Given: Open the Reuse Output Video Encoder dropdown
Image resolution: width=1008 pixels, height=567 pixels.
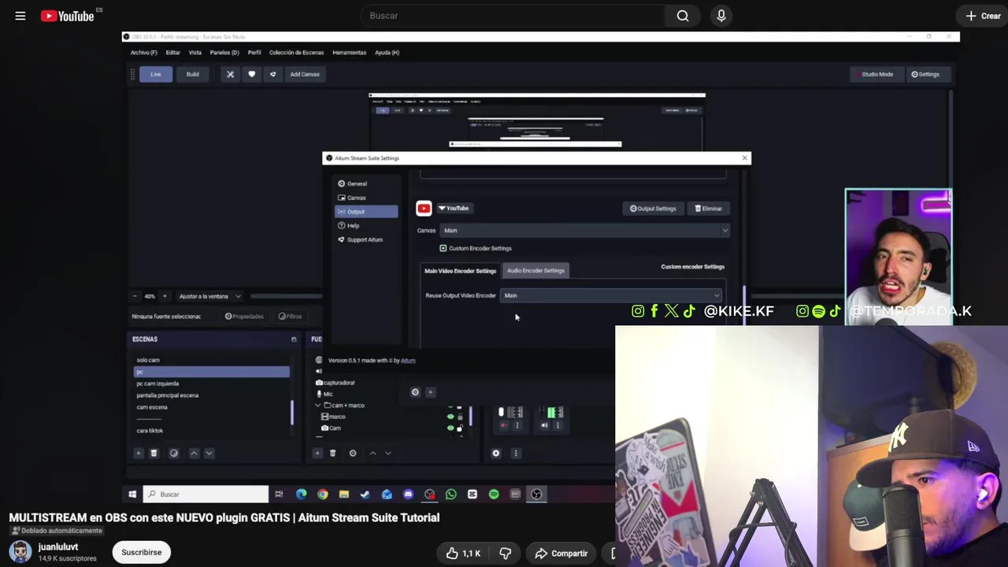Looking at the screenshot, I should coord(611,295).
